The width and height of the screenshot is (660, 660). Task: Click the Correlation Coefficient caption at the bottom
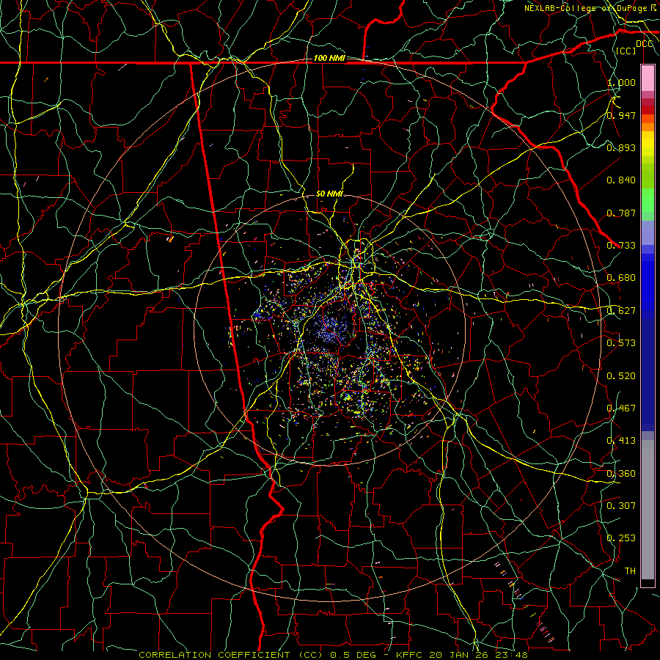click(332, 655)
